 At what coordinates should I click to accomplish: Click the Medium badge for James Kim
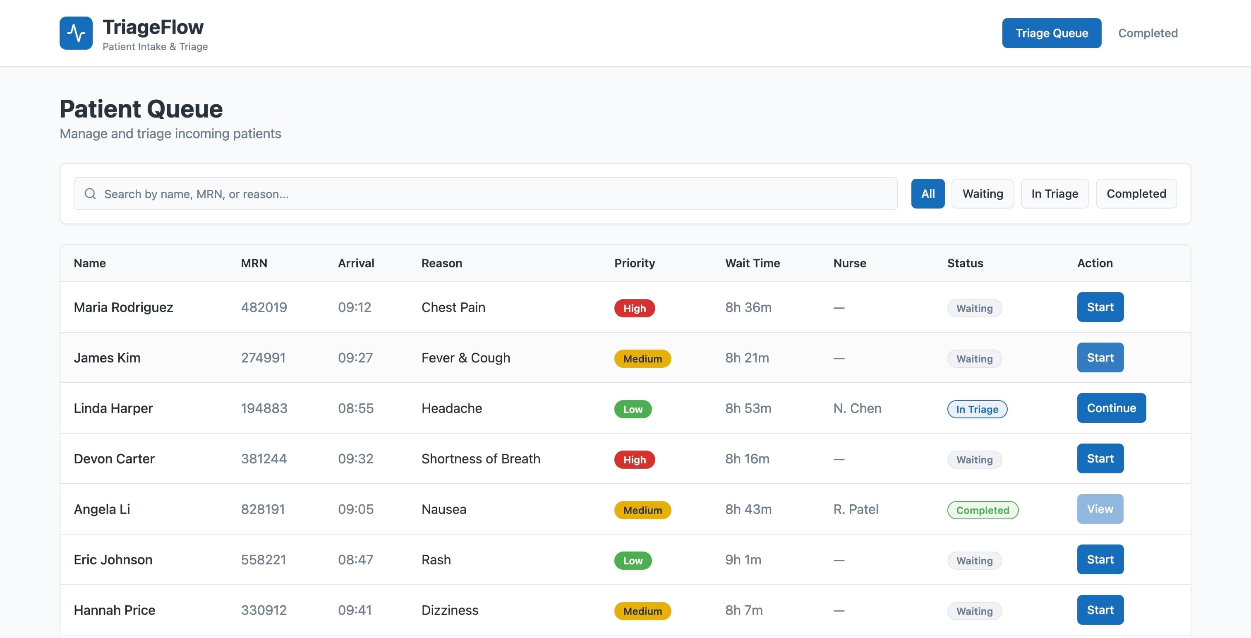tap(642, 359)
